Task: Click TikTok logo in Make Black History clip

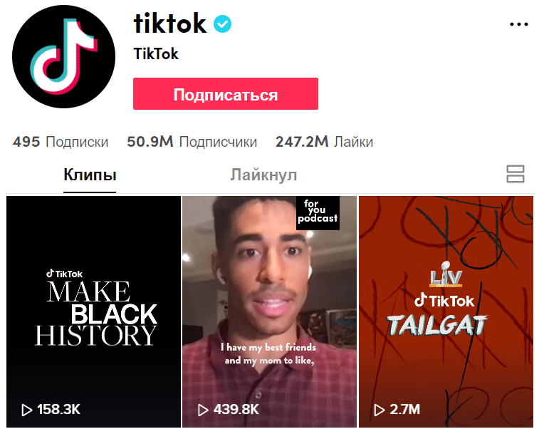Action: pyautogui.click(x=64, y=274)
